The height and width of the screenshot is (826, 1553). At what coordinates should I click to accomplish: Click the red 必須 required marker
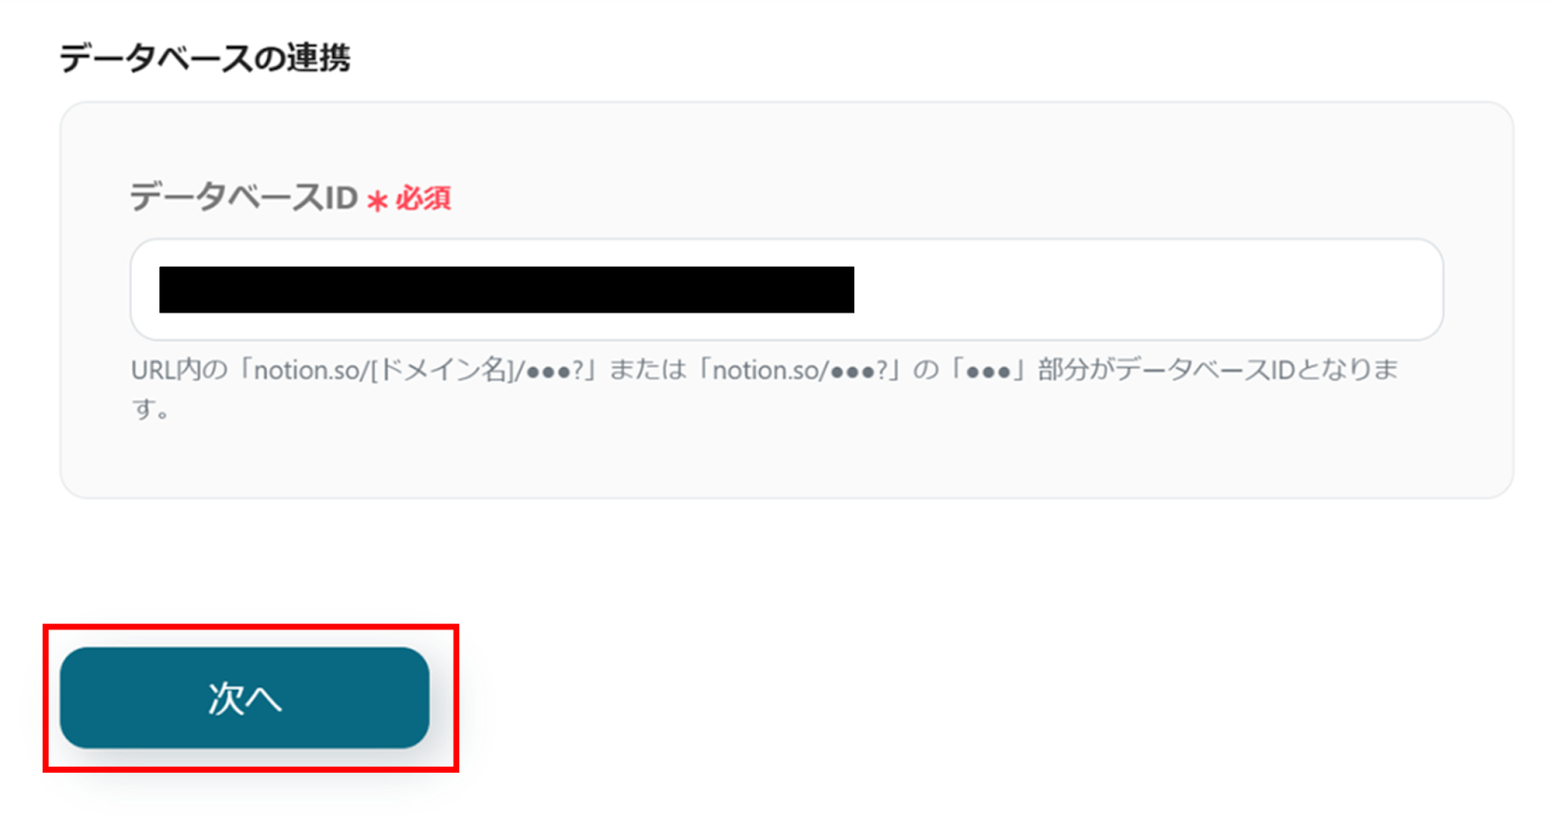coord(423,199)
